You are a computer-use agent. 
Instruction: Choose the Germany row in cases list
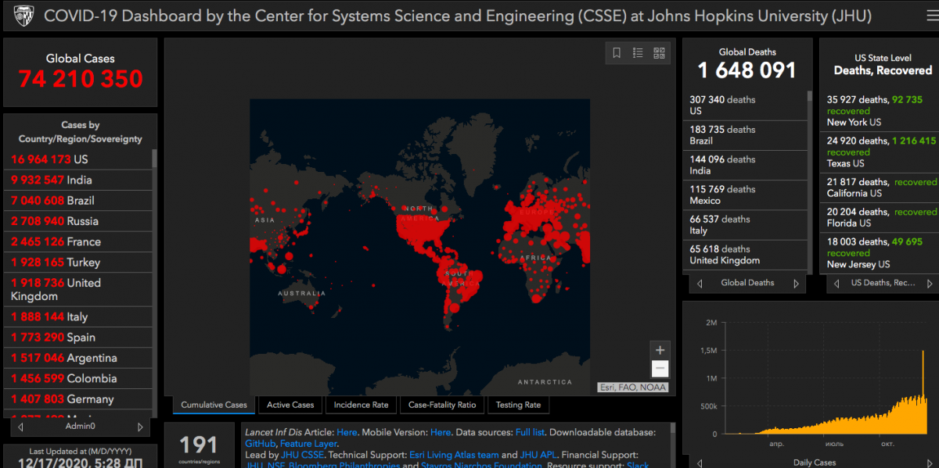click(x=78, y=399)
